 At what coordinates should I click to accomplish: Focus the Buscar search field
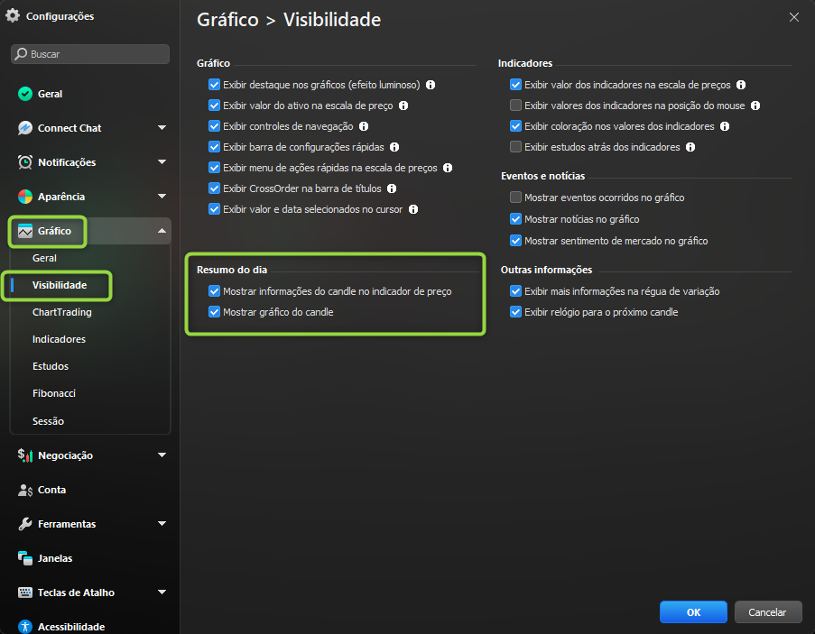point(90,54)
